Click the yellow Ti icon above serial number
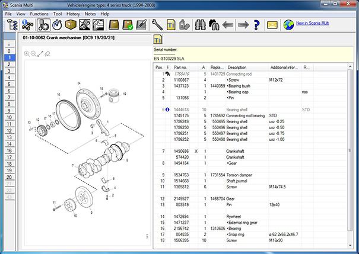This screenshot has width=359, height=254. [x=158, y=40]
